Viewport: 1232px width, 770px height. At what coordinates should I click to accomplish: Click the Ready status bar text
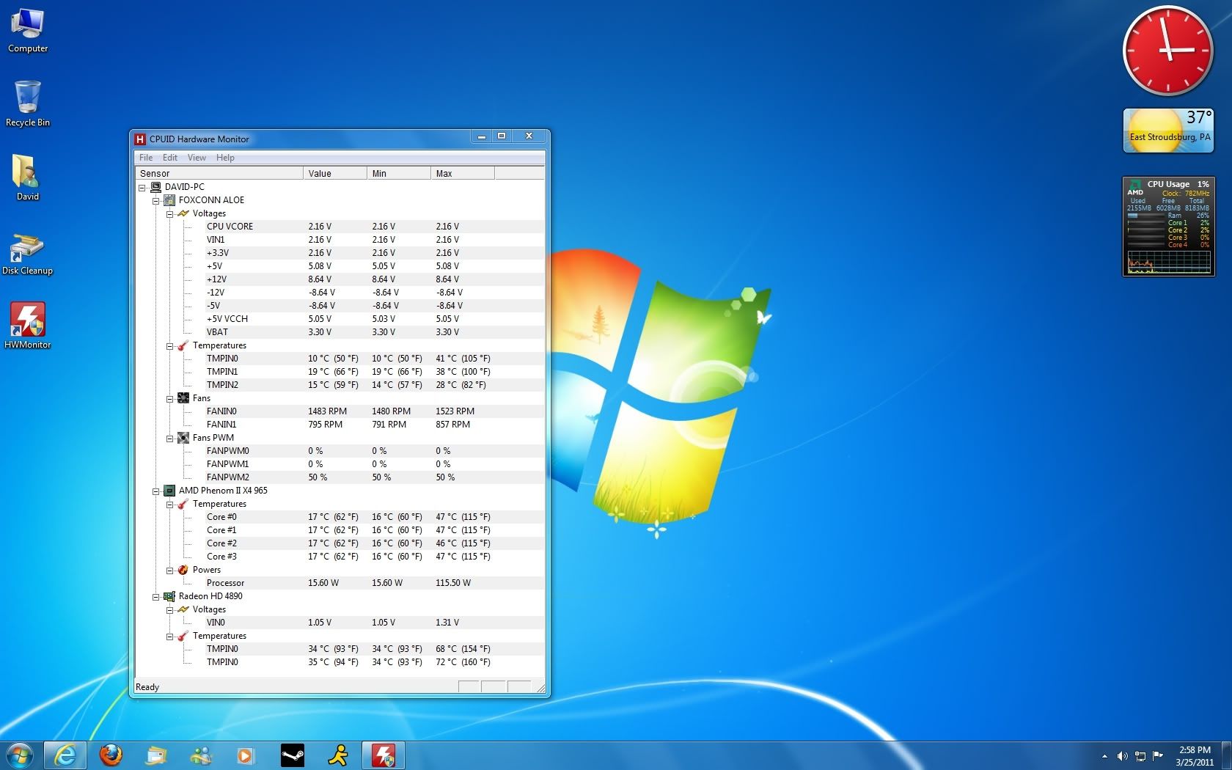[x=147, y=687]
